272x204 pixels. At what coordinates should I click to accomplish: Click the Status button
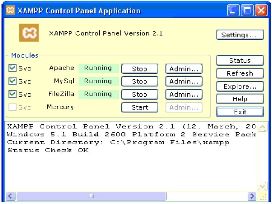click(240, 60)
